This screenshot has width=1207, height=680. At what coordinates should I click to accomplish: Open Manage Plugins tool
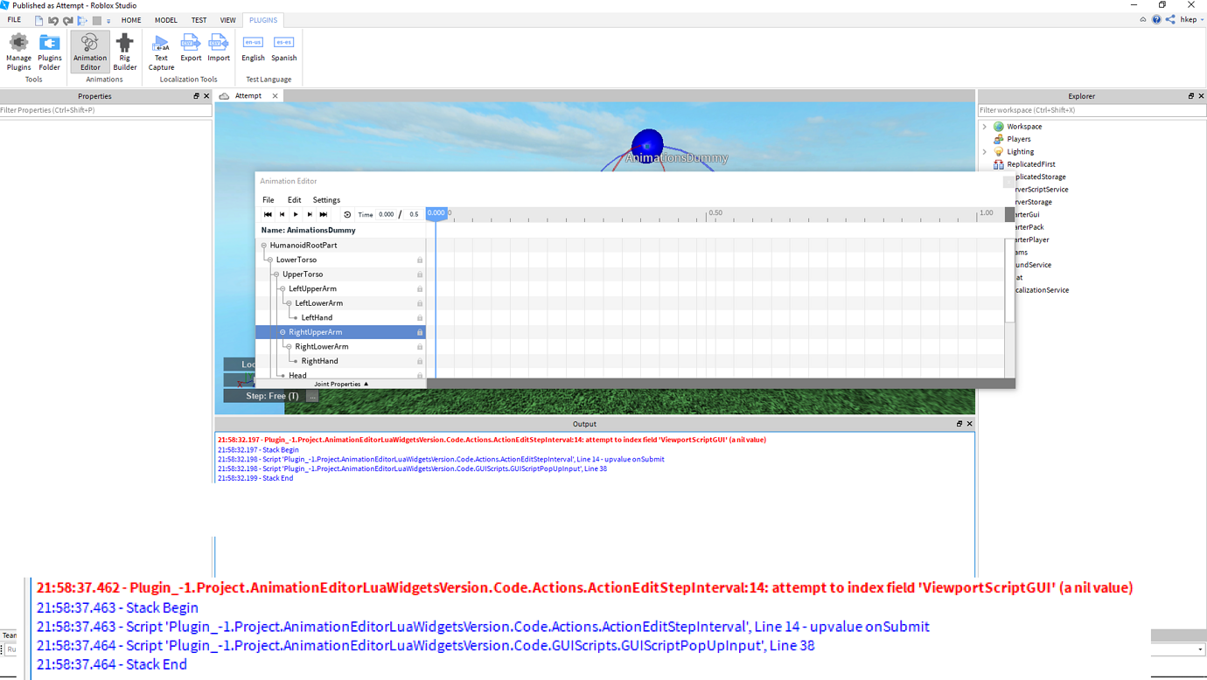(x=18, y=52)
